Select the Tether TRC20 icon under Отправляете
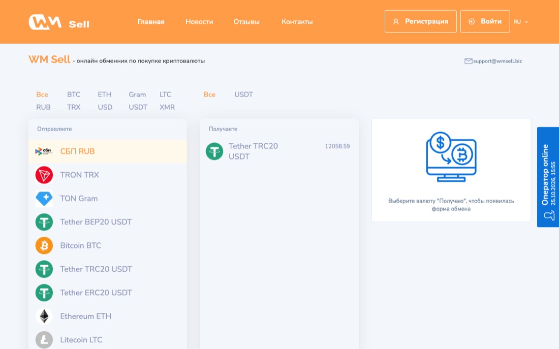Image resolution: width=559 pixels, height=349 pixels. (44, 269)
